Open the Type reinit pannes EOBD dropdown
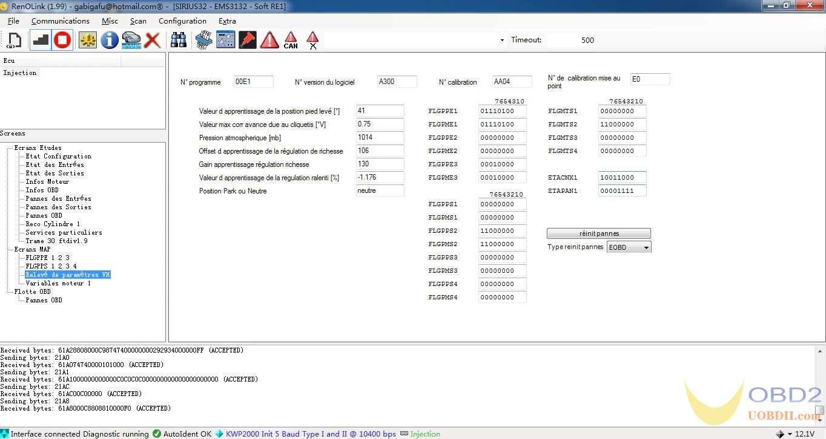The width and height of the screenshot is (826, 439). (629, 247)
